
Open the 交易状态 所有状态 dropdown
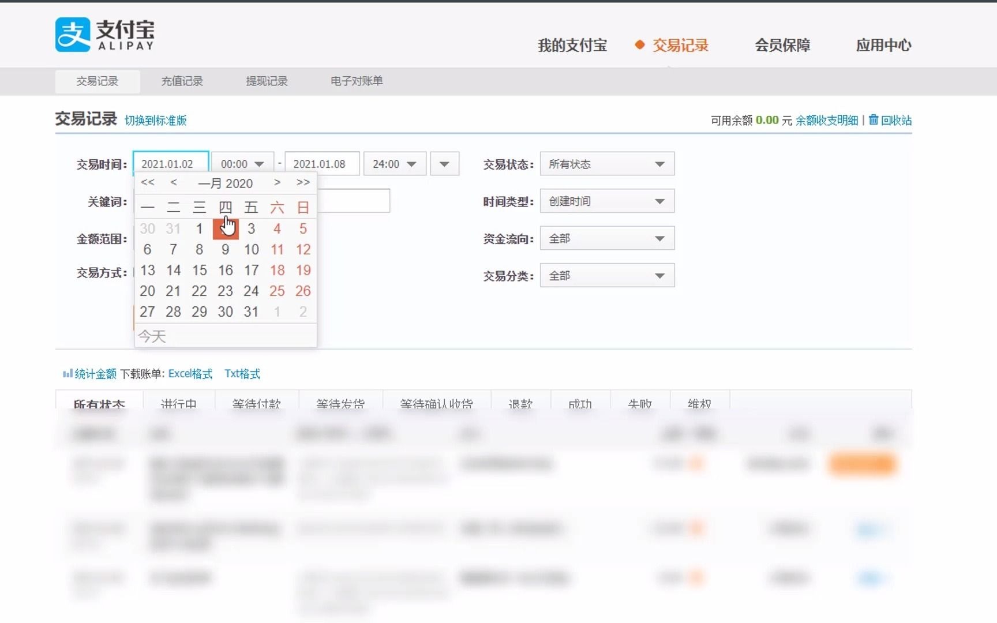[607, 164]
